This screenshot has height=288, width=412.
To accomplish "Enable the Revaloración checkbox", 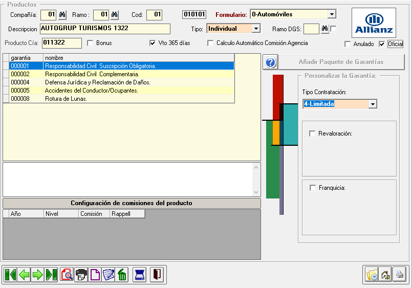I will [312, 134].
